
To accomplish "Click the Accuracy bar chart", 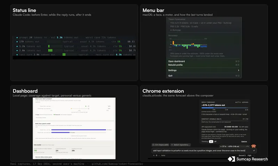I will pos(188,44).
